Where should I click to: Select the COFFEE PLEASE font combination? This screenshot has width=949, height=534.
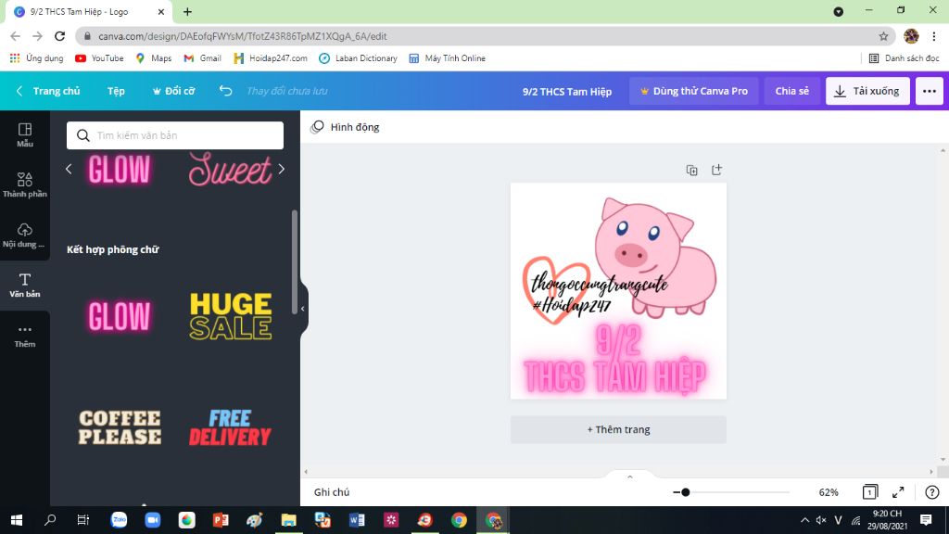(x=120, y=427)
